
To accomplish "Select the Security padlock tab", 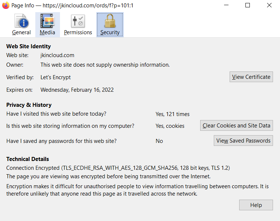I will tap(110, 25).
